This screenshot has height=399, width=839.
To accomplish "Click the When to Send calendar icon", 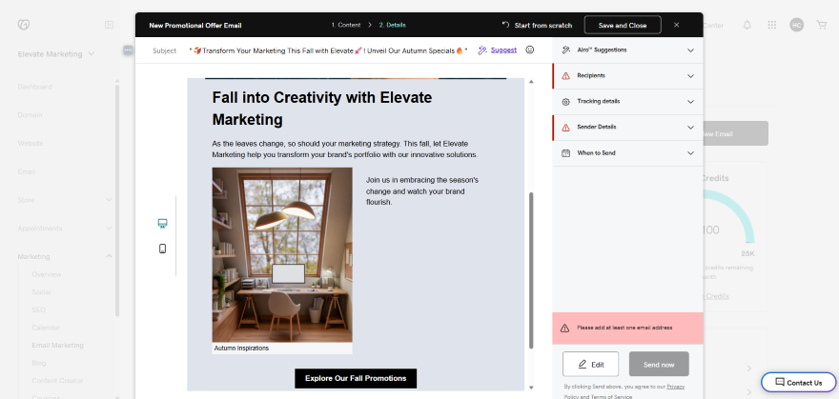I will (x=565, y=152).
